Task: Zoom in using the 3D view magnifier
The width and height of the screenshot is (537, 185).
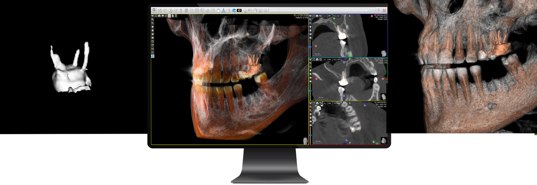Action: [x=153, y=20]
